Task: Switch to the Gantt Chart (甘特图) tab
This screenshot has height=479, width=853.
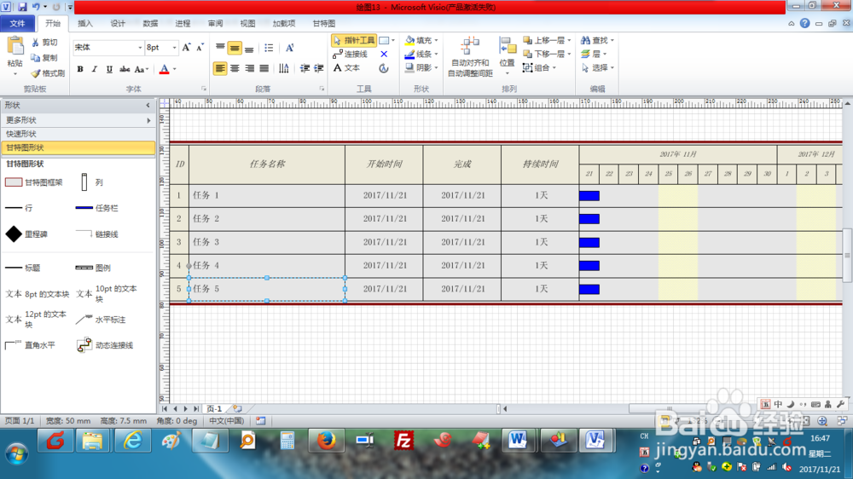Action: tap(323, 23)
